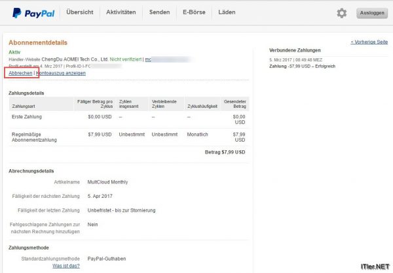Image resolution: width=393 pixels, height=273 pixels.
Task: Click the merchant email link after Nicht verifiziert
Action: 148,59
